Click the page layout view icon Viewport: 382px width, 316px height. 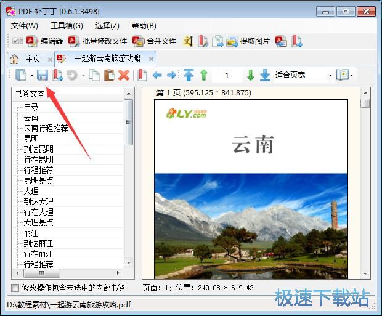343,75
